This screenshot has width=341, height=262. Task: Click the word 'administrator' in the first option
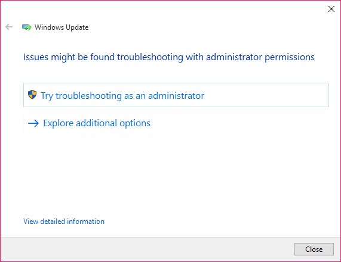[x=176, y=96]
